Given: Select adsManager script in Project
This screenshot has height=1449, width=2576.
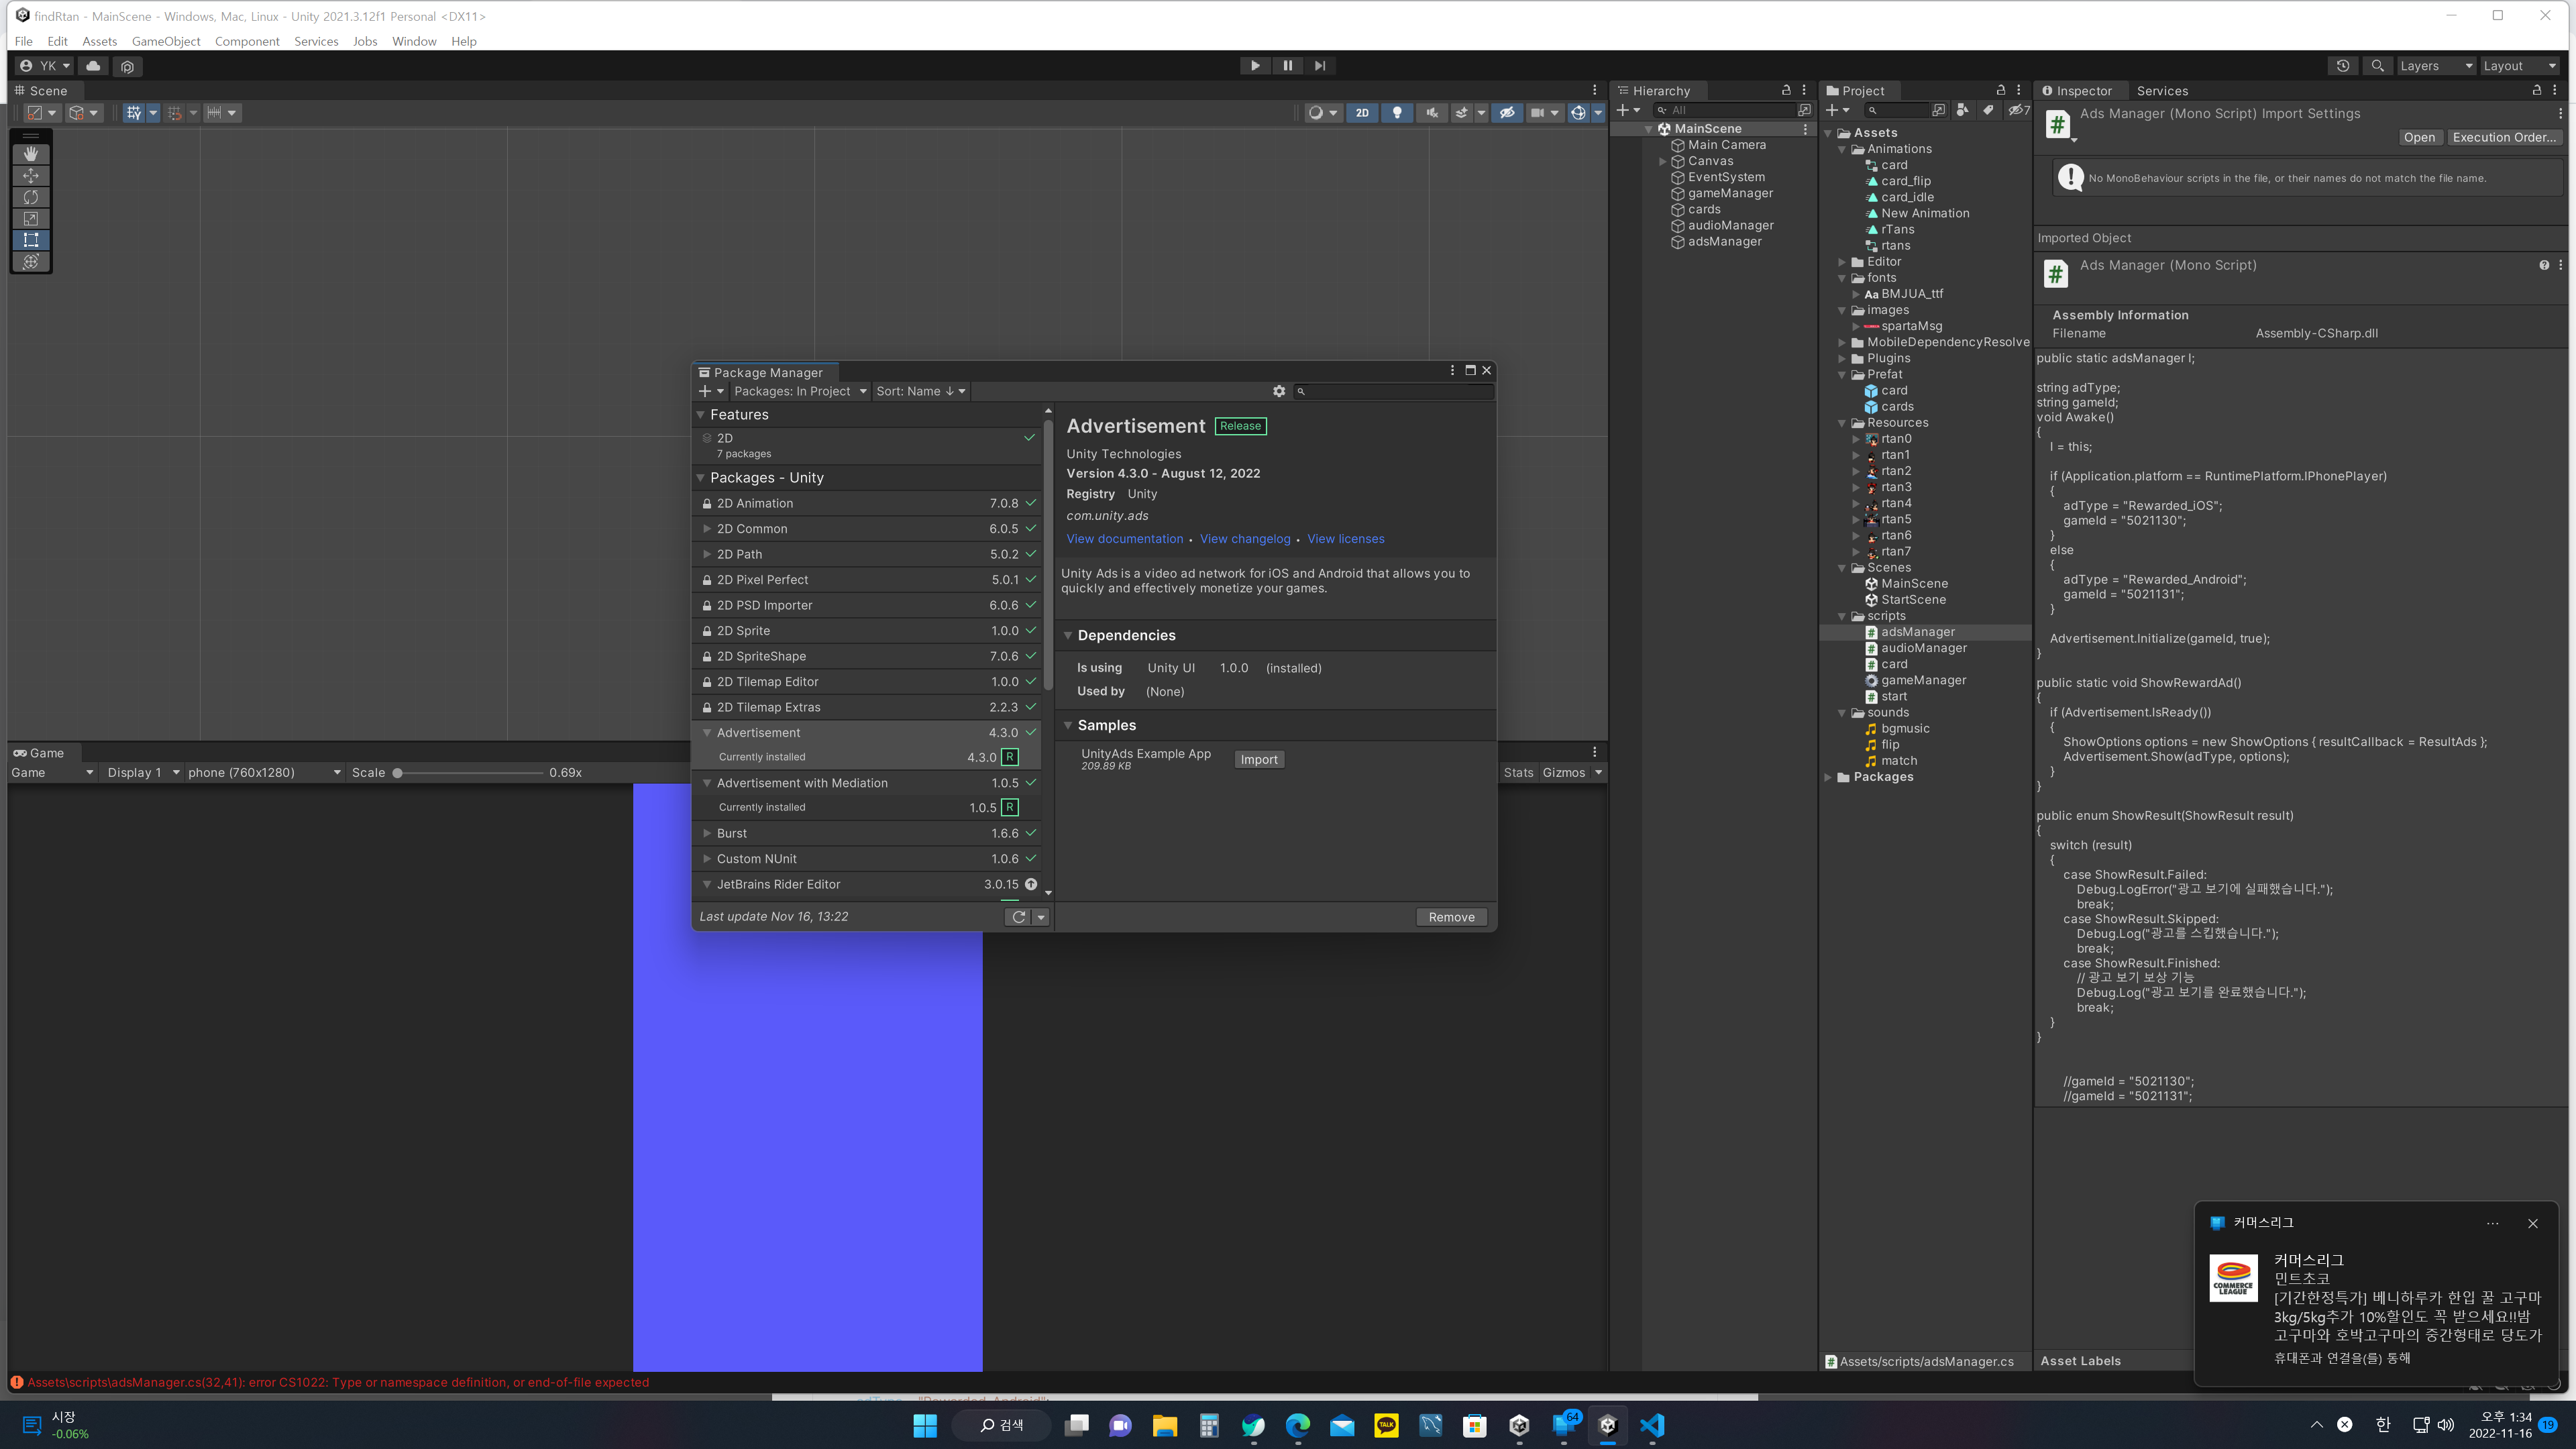Looking at the screenshot, I should (1917, 632).
